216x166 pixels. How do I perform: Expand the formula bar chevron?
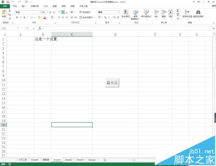point(213,29)
